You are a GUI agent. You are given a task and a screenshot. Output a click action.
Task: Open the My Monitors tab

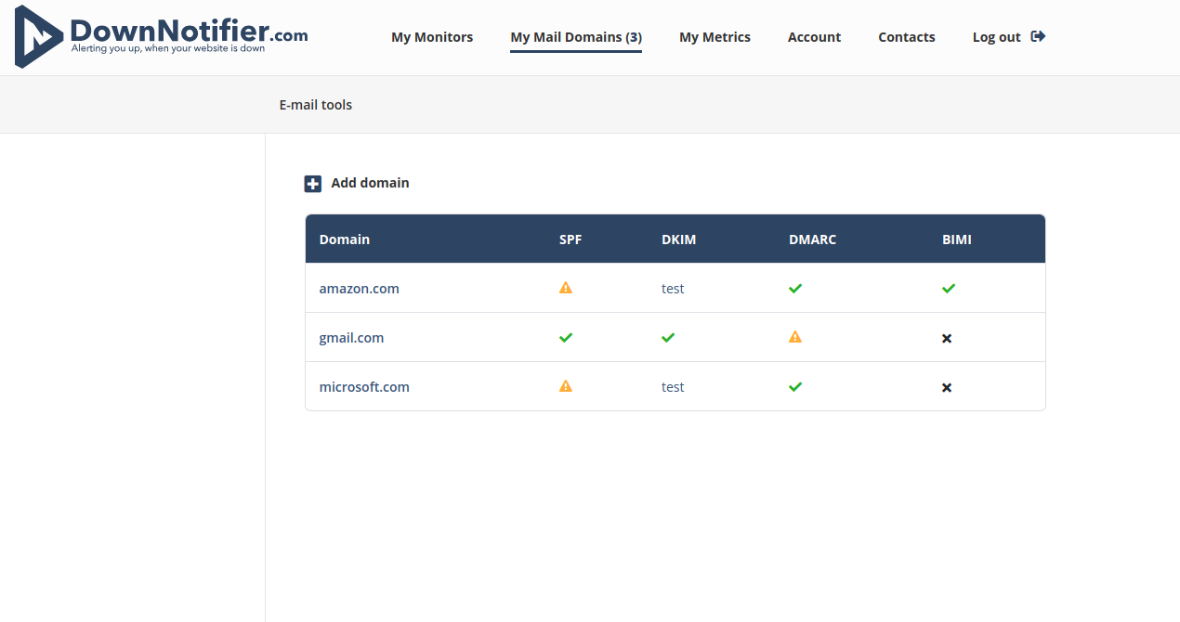(432, 37)
